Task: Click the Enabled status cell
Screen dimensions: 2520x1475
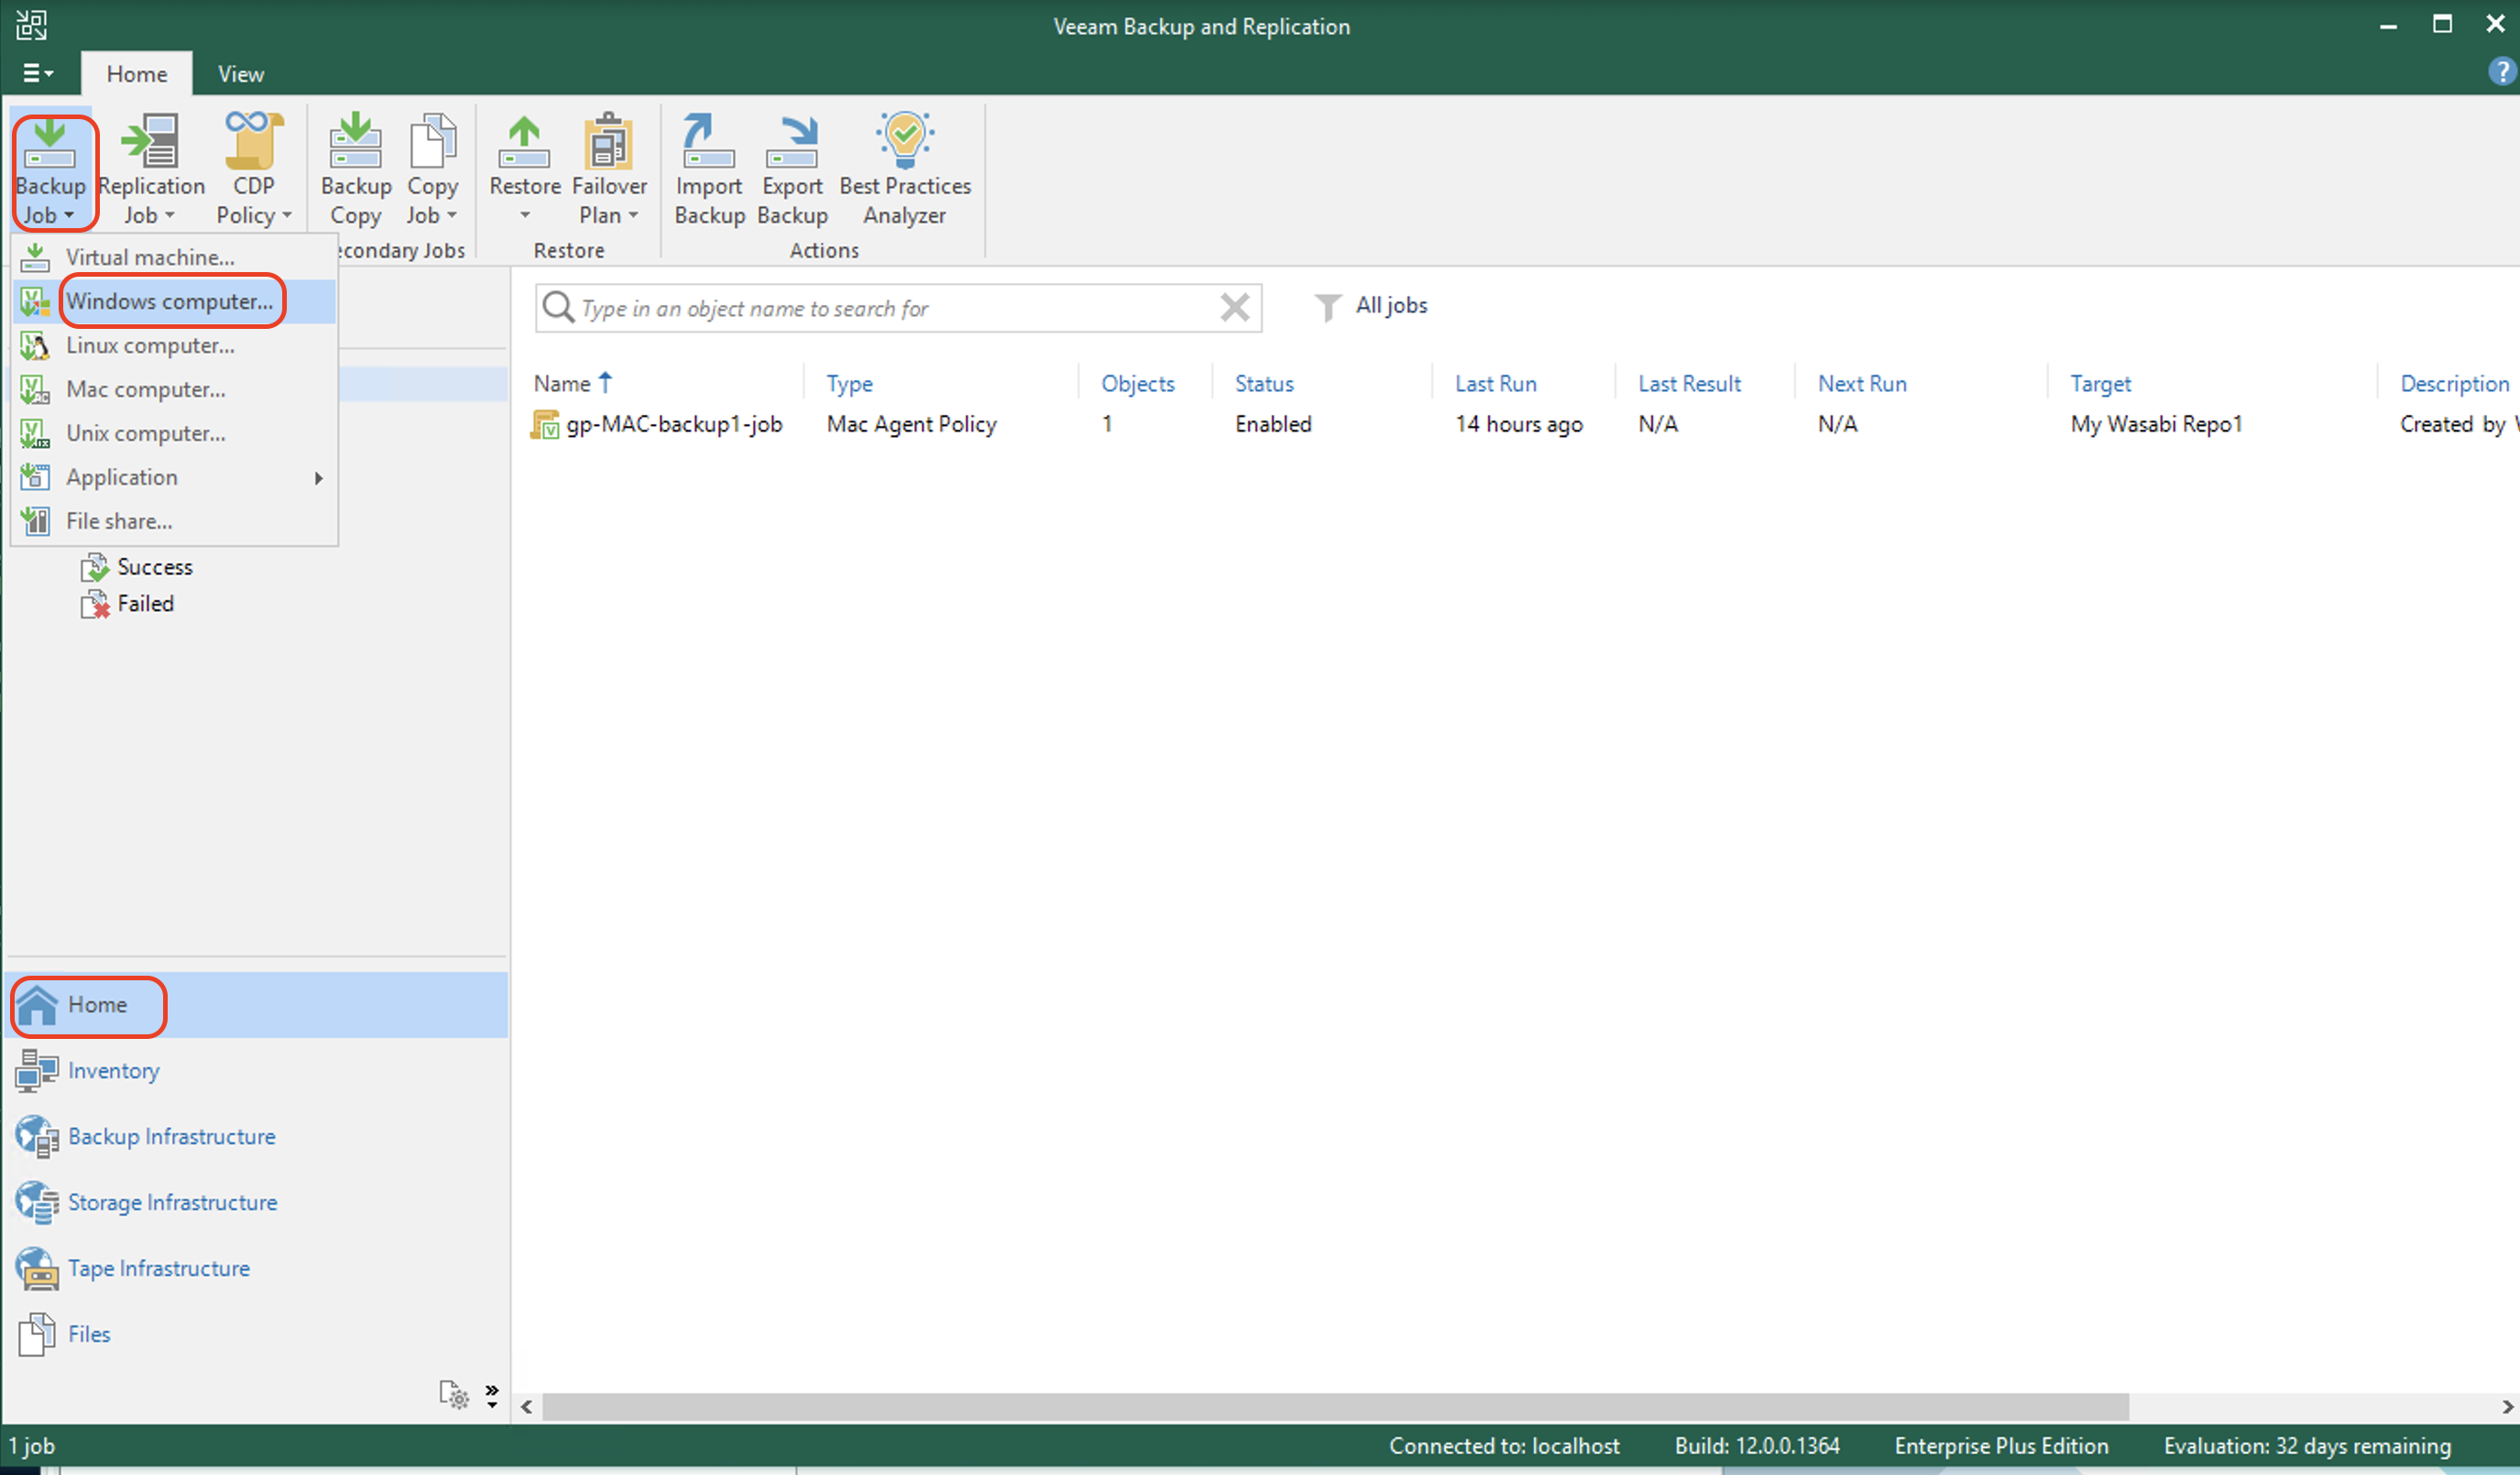Action: coord(1273,424)
